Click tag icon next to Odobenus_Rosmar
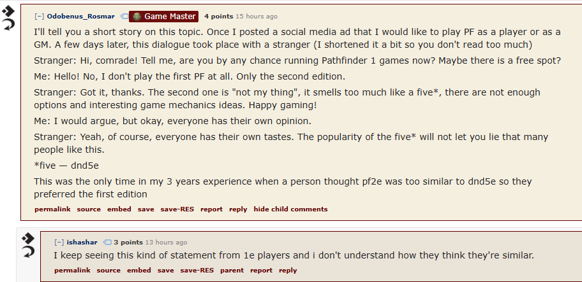This screenshot has width=582, height=282. 124,17
